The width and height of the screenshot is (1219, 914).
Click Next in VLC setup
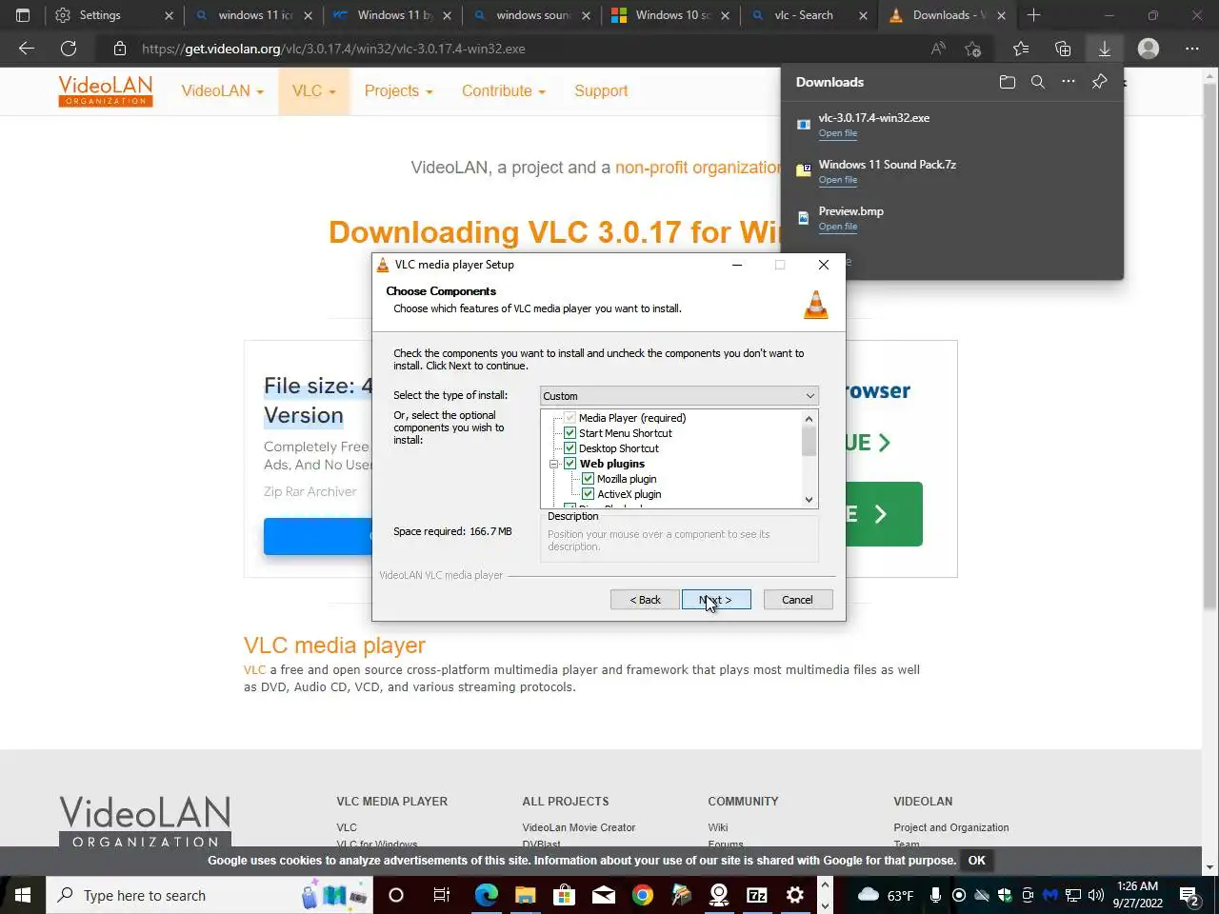pyautogui.click(x=716, y=600)
